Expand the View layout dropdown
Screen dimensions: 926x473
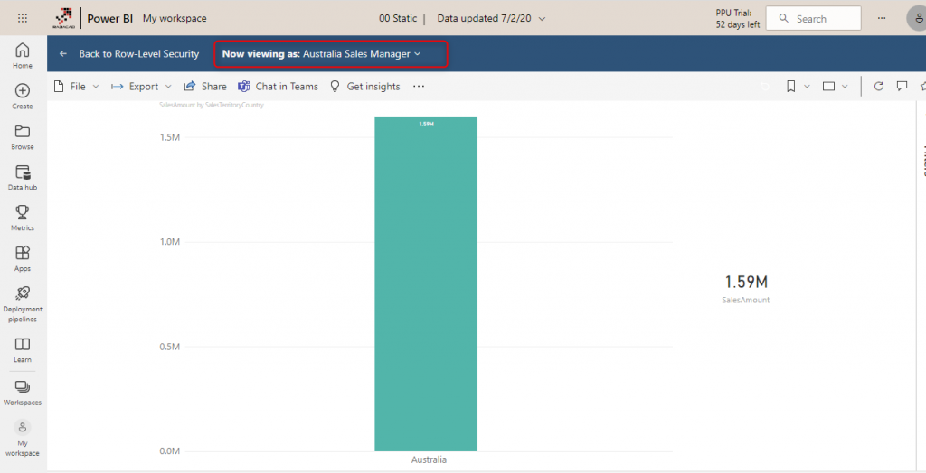coord(835,87)
